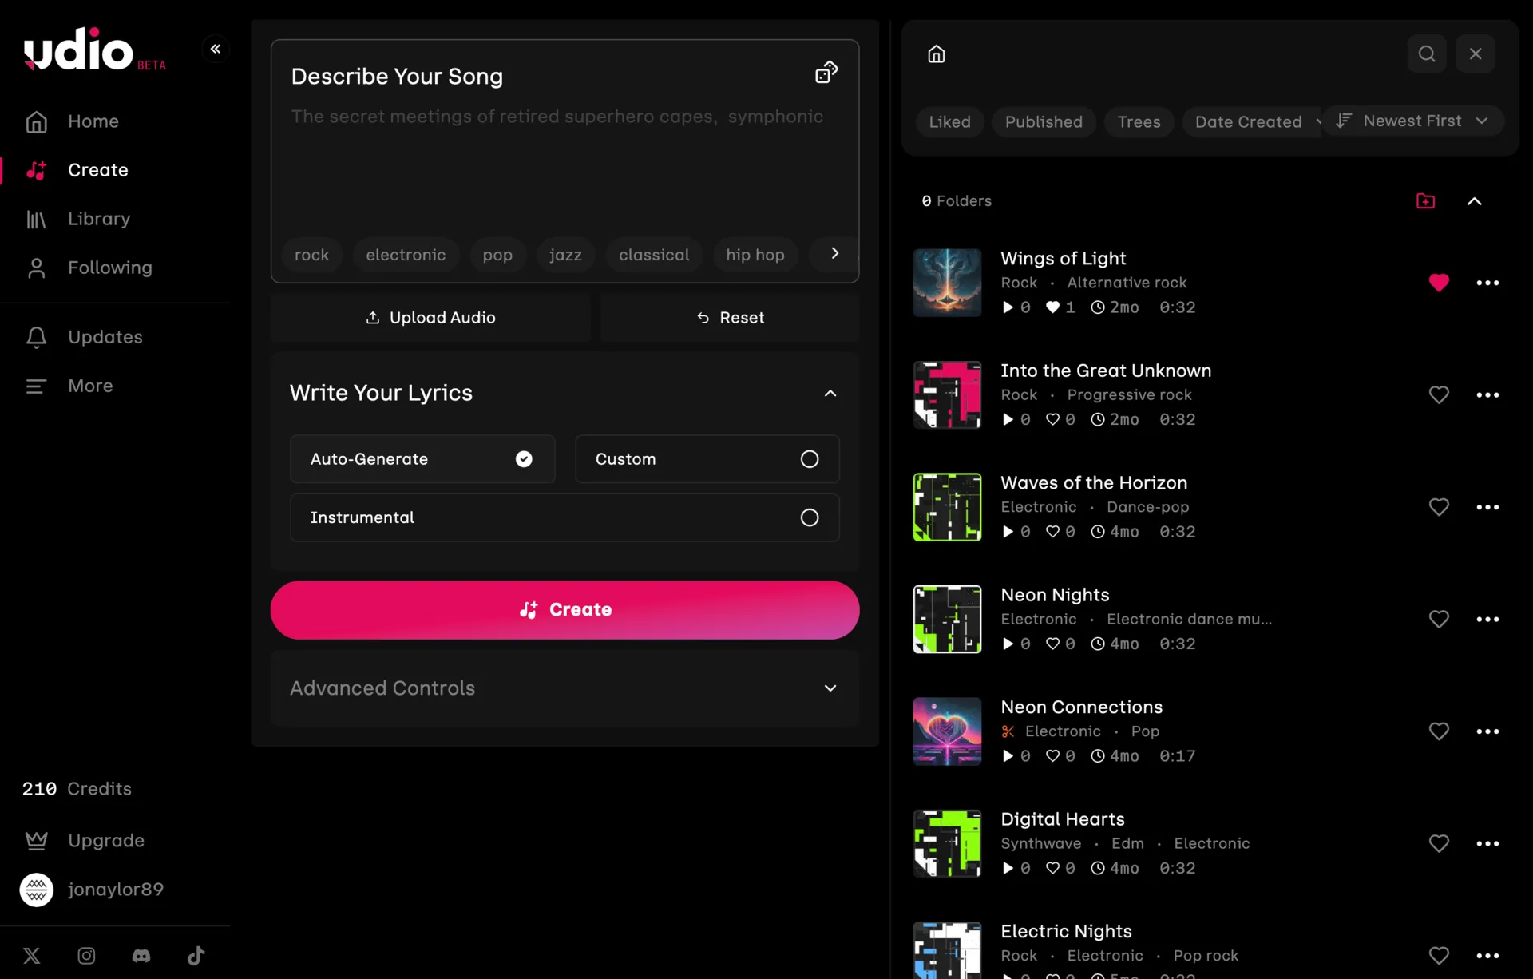Randomize the prompt with the dice icon

[x=826, y=71]
